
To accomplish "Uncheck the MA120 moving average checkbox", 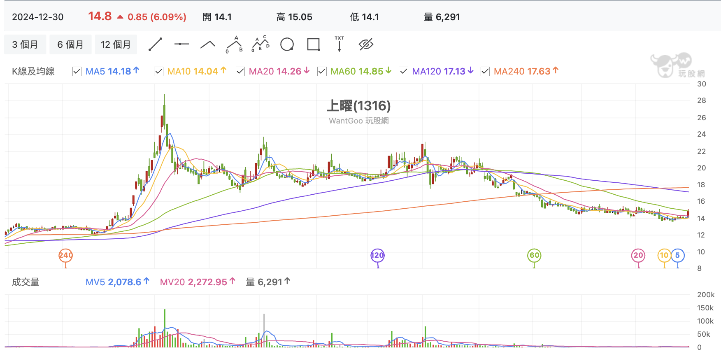I will pyautogui.click(x=404, y=72).
